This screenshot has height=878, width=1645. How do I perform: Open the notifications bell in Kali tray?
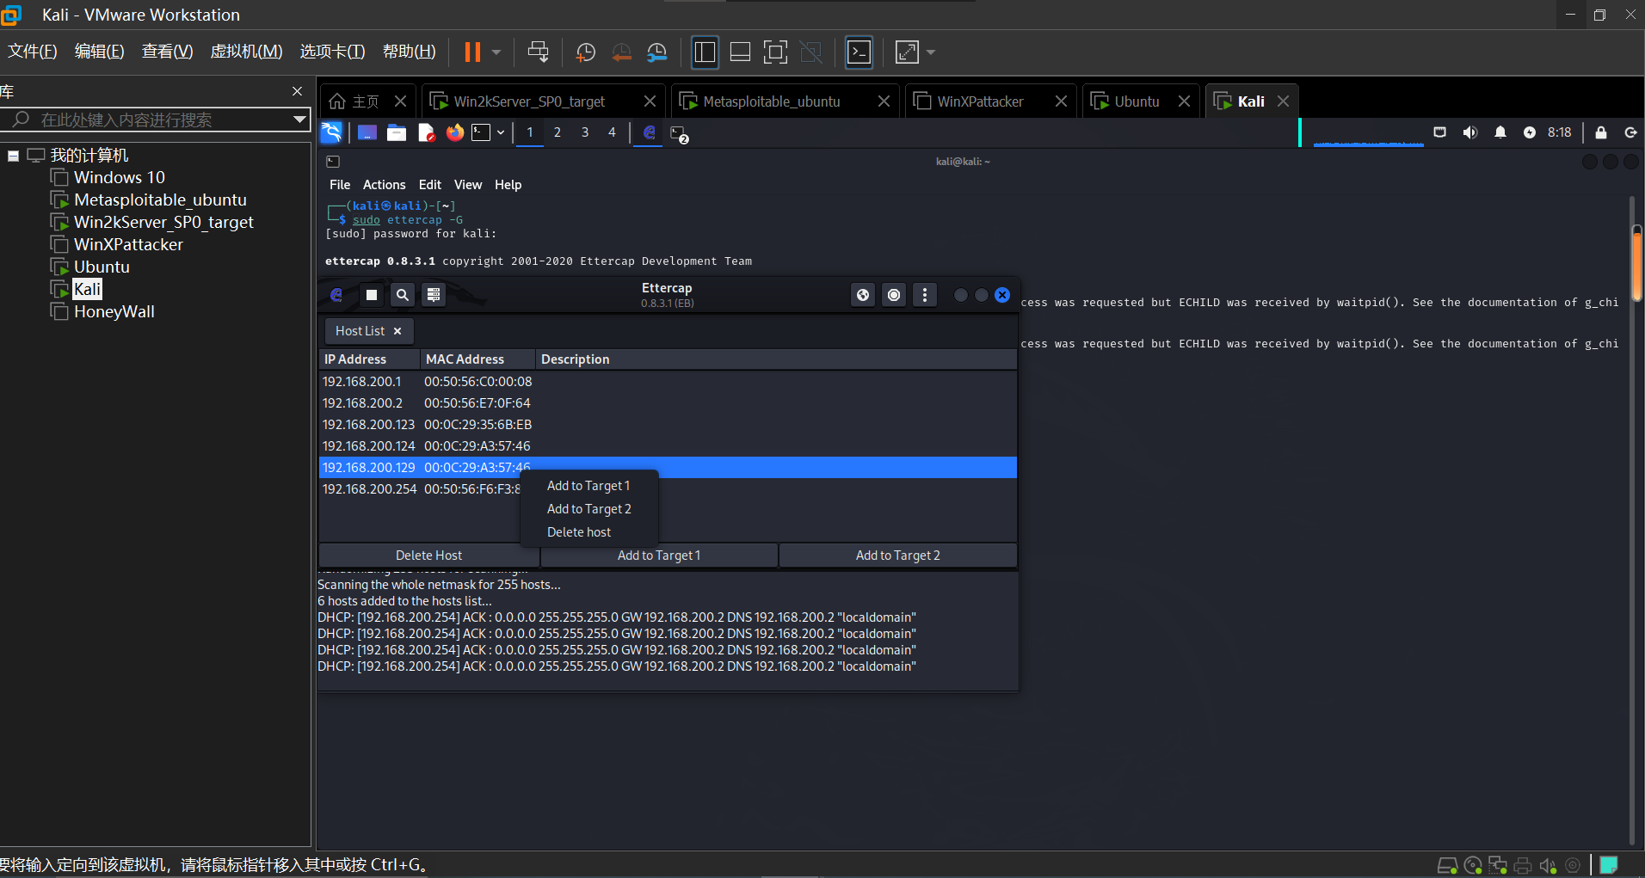click(1500, 132)
